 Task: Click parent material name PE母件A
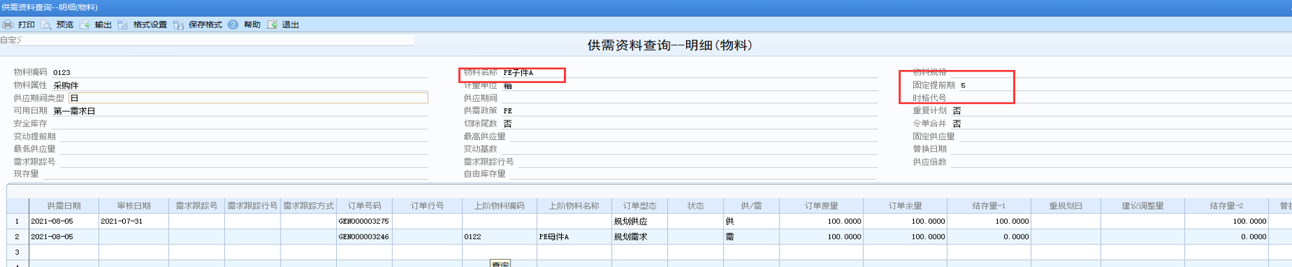[554, 237]
